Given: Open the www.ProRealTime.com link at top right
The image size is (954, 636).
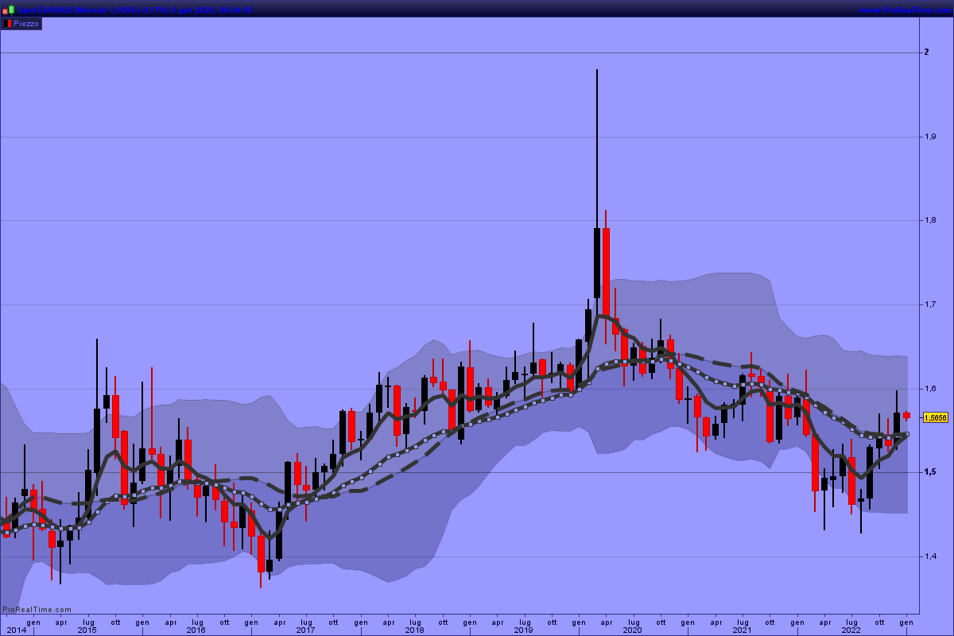Looking at the screenshot, I should pos(905,10).
